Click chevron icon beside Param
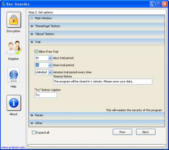This screenshot has height=150, width=169. (32, 115)
